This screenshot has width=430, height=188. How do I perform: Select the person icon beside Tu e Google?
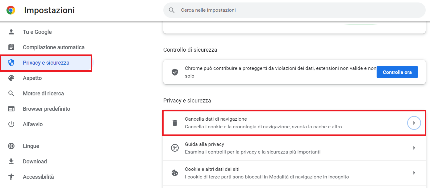pos(11,32)
